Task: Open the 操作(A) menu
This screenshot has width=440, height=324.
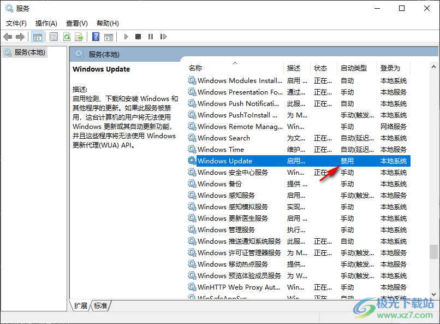Action: (46, 23)
